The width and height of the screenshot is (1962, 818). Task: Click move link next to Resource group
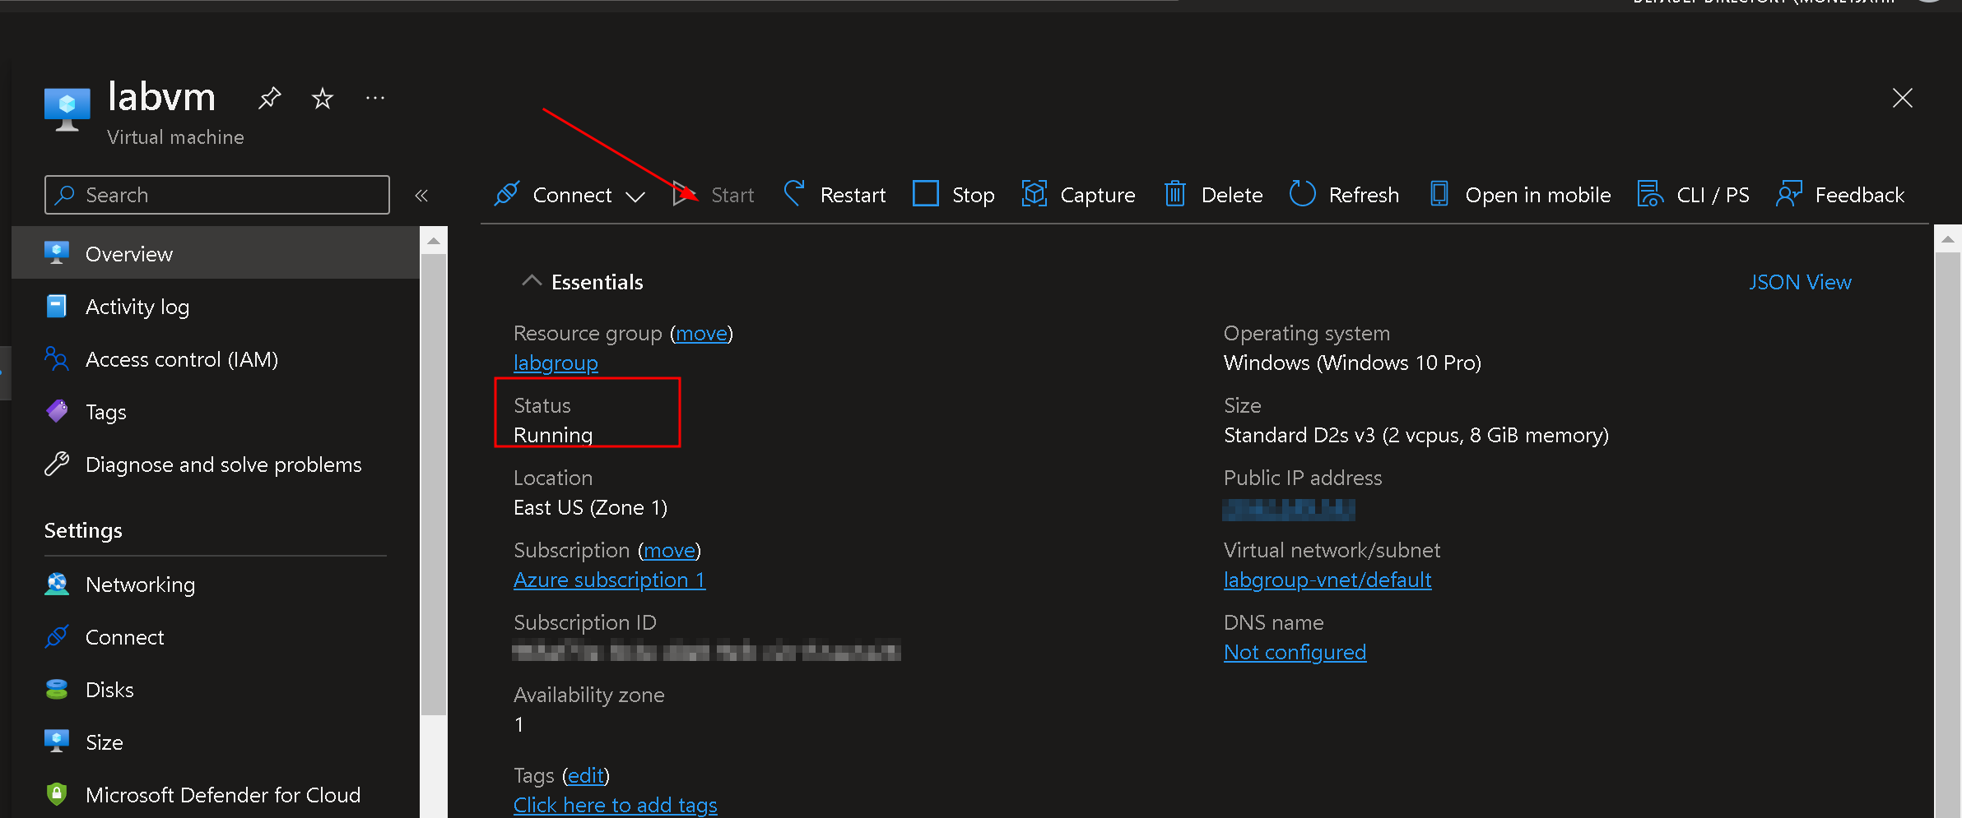(702, 334)
